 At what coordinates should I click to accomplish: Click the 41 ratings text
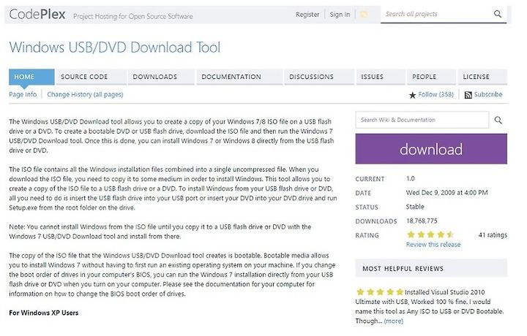point(493,234)
